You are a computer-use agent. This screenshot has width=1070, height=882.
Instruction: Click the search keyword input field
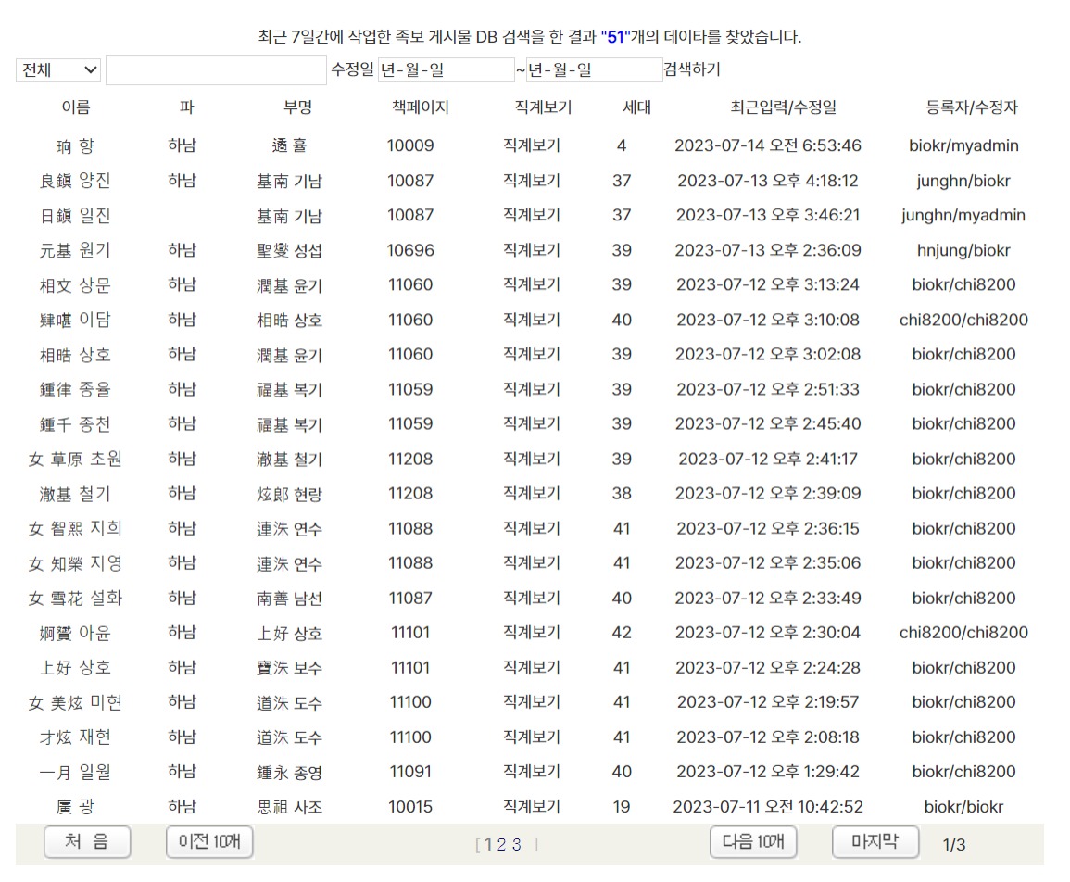216,69
